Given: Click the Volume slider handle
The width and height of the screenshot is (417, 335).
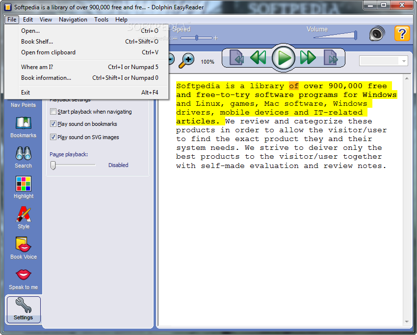Looking at the screenshot, I should pyautogui.click(x=356, y=35).
